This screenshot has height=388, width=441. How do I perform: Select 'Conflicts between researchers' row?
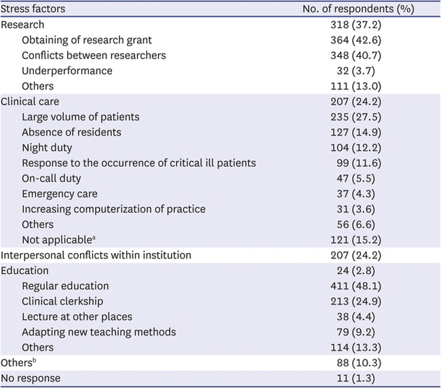pos(220,56)
